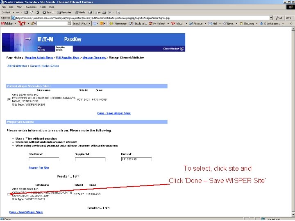Click into the Supplier Id input field
This screenshot has height=221, width=295.
click(90, 159)
